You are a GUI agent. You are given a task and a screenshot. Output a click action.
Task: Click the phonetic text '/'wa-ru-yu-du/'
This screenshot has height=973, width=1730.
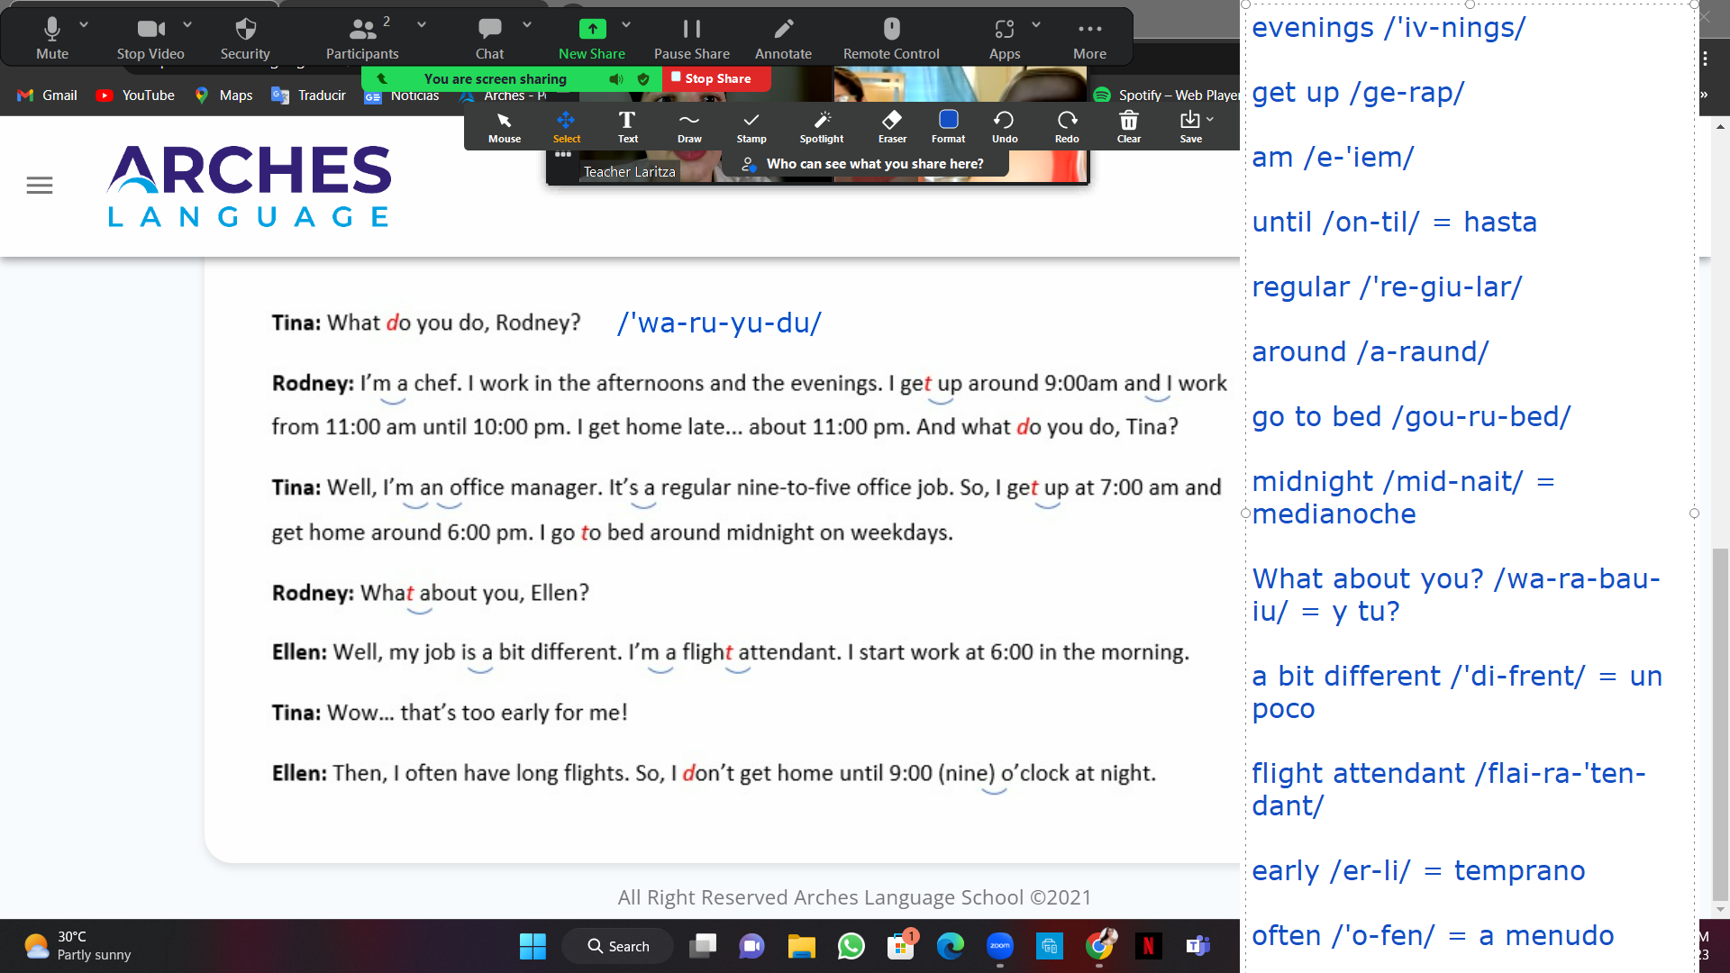(719, 323)
